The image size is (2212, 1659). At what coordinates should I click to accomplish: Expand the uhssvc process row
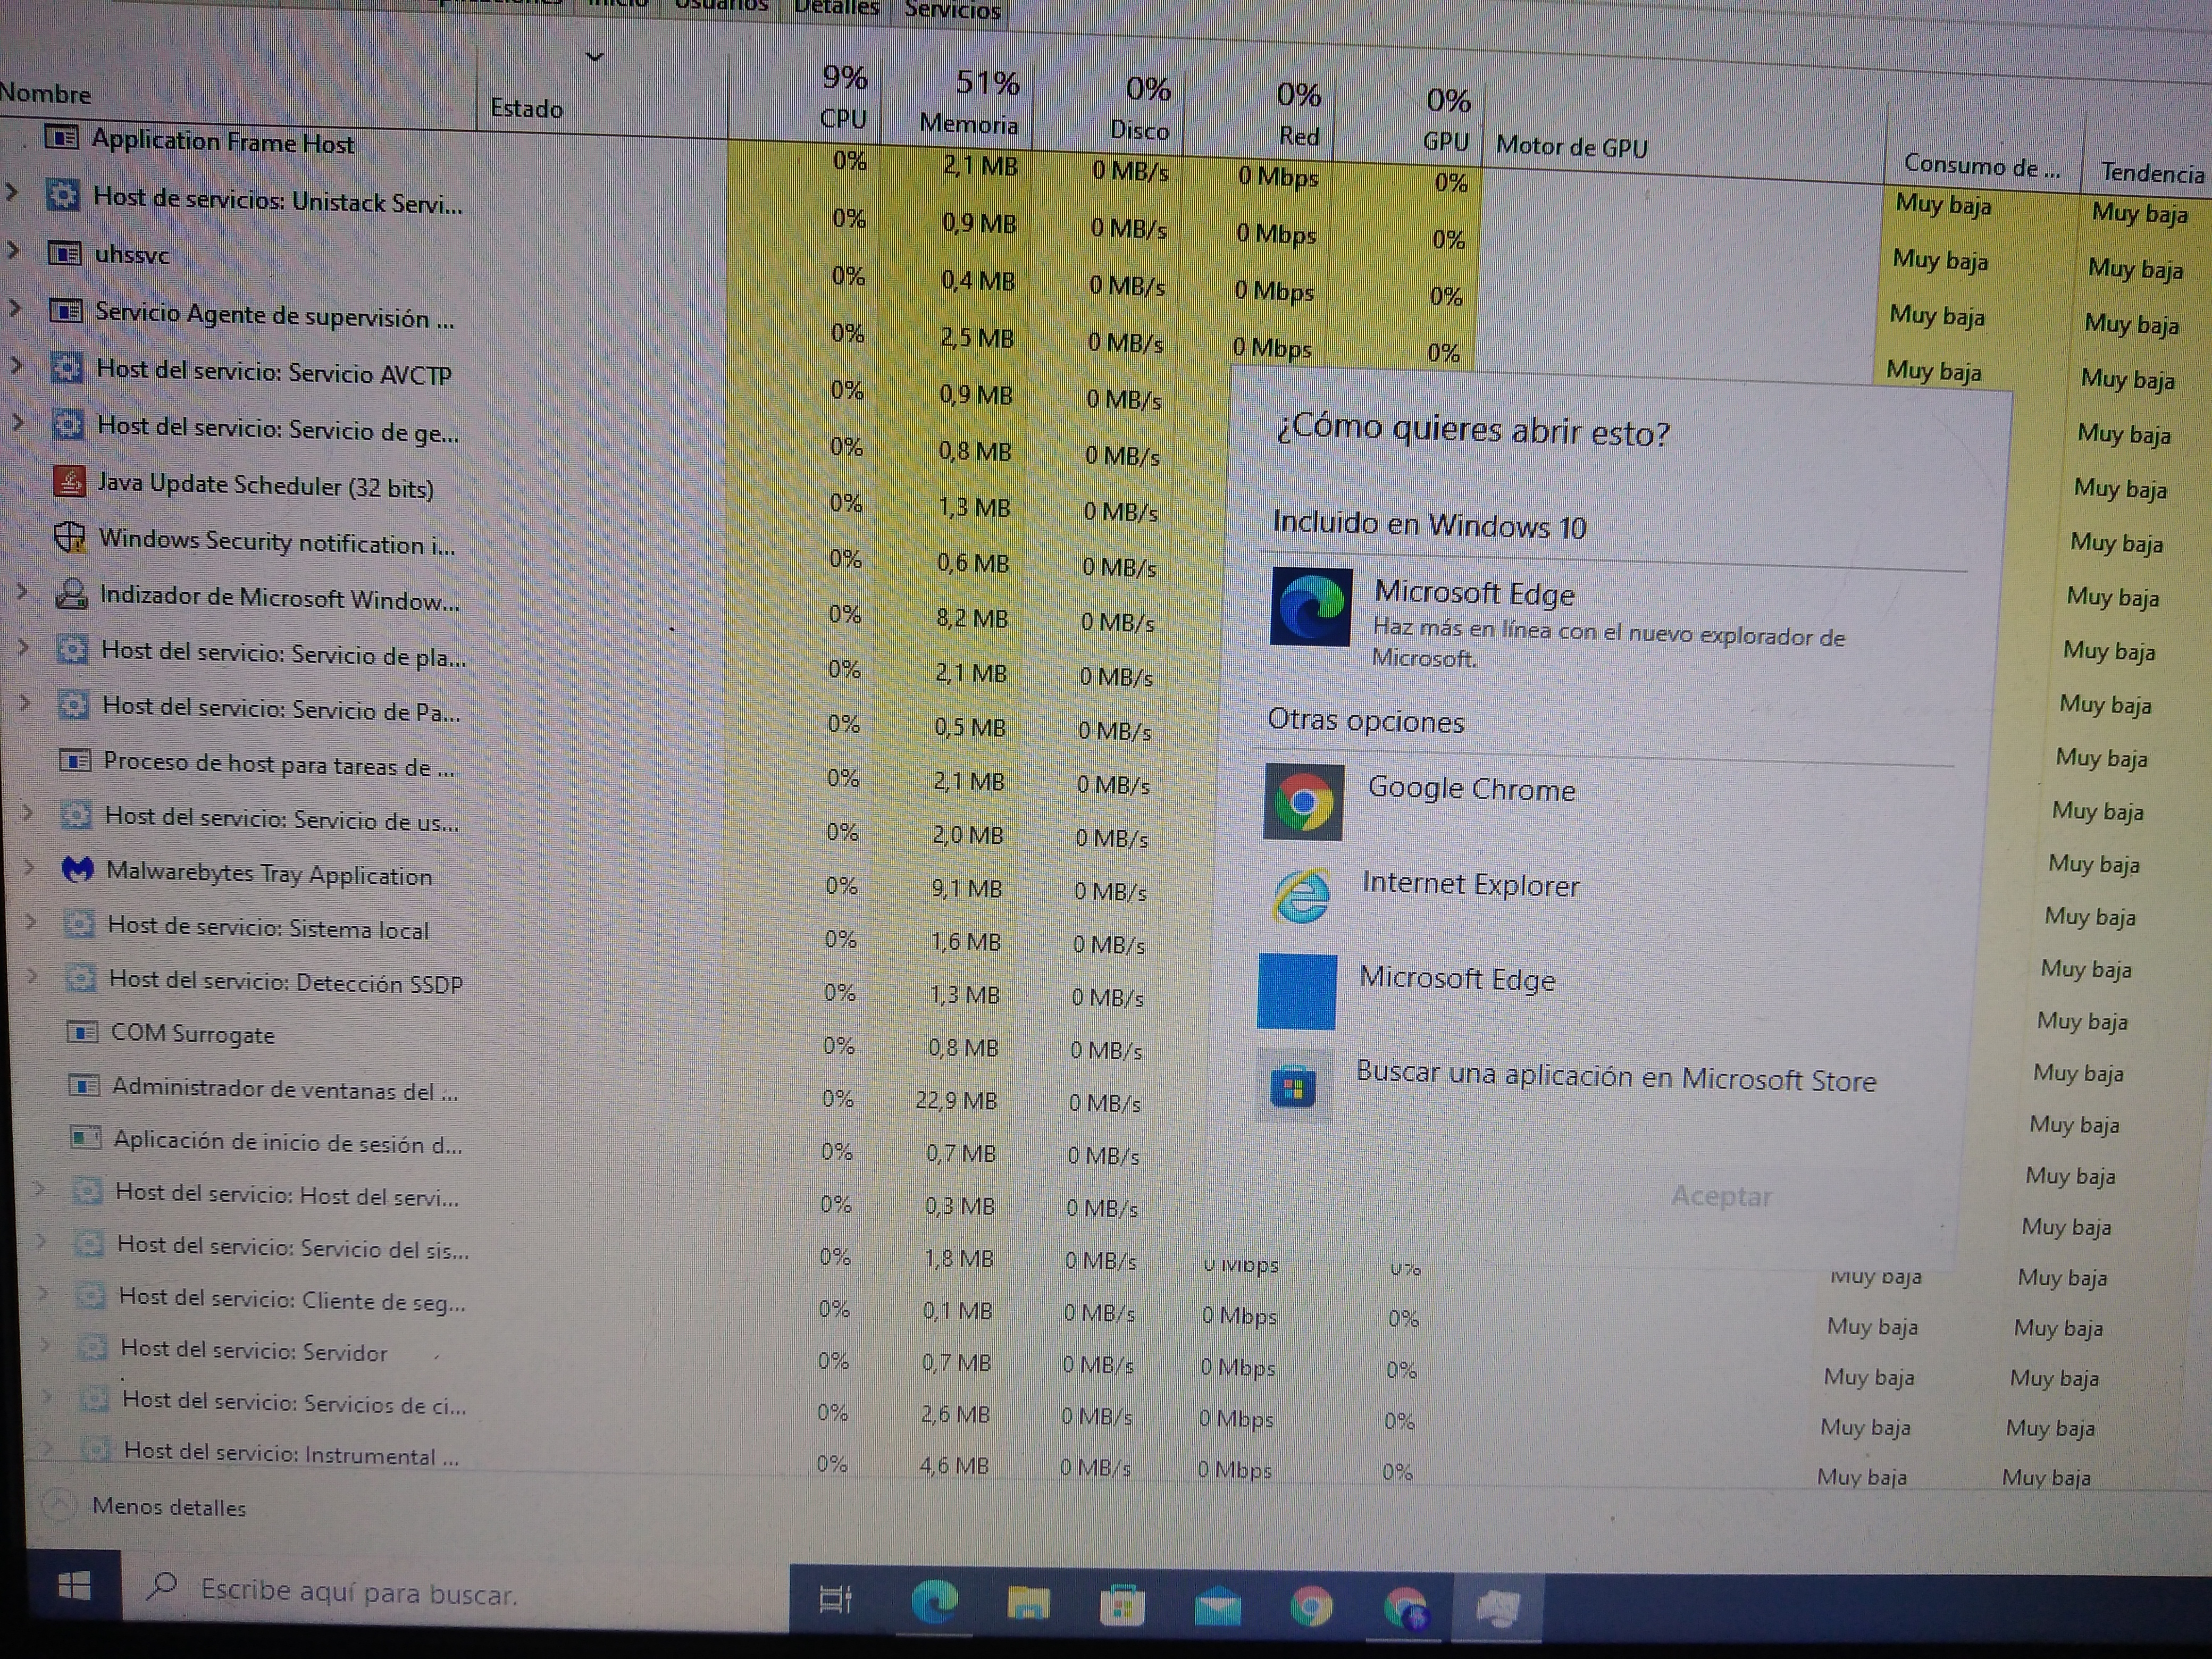point(13,250)
